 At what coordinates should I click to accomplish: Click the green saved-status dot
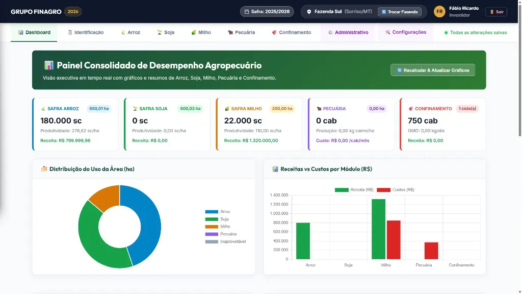coord(446,33)
